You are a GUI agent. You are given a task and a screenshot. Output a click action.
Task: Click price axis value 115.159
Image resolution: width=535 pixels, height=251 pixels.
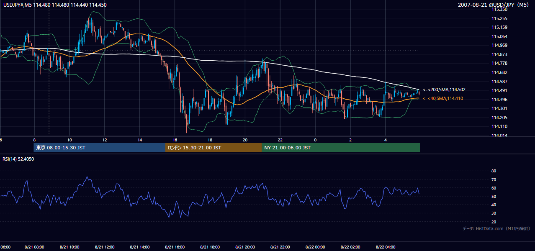[x=499, y=28]
